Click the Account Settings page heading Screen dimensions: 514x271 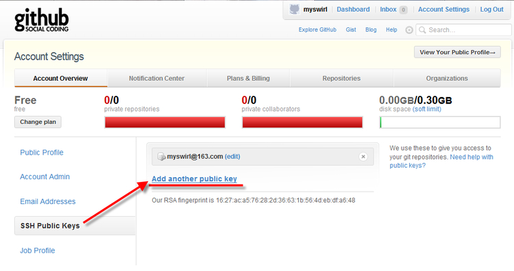coord(49,57)
